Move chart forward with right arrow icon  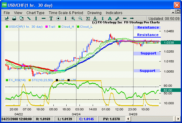coord(132,18)
